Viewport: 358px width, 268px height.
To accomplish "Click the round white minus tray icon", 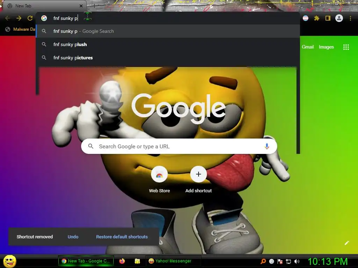I will pos(272,261).
